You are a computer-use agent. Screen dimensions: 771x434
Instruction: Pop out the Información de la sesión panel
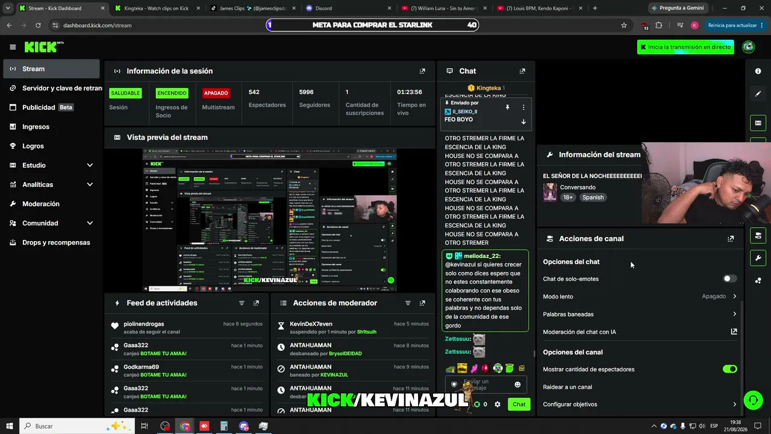(x=422, y=71)
